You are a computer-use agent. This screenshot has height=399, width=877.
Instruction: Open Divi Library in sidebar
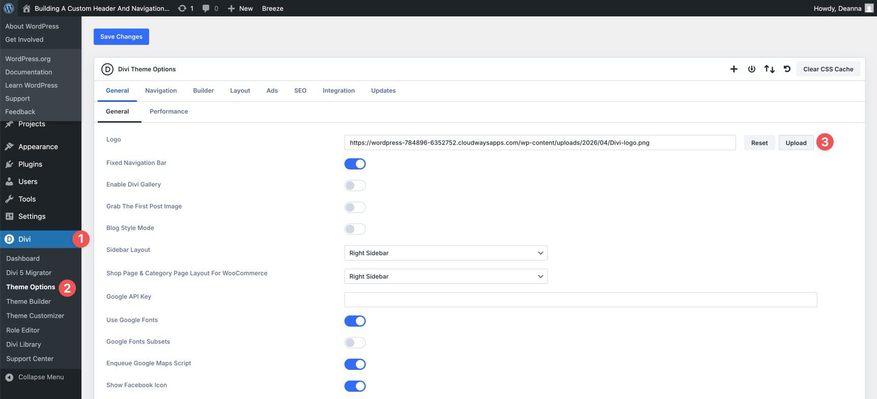click(23, 345)
